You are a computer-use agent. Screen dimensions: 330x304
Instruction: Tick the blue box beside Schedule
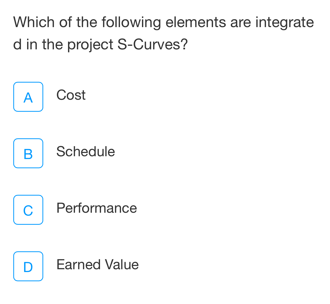pos(28,153)
